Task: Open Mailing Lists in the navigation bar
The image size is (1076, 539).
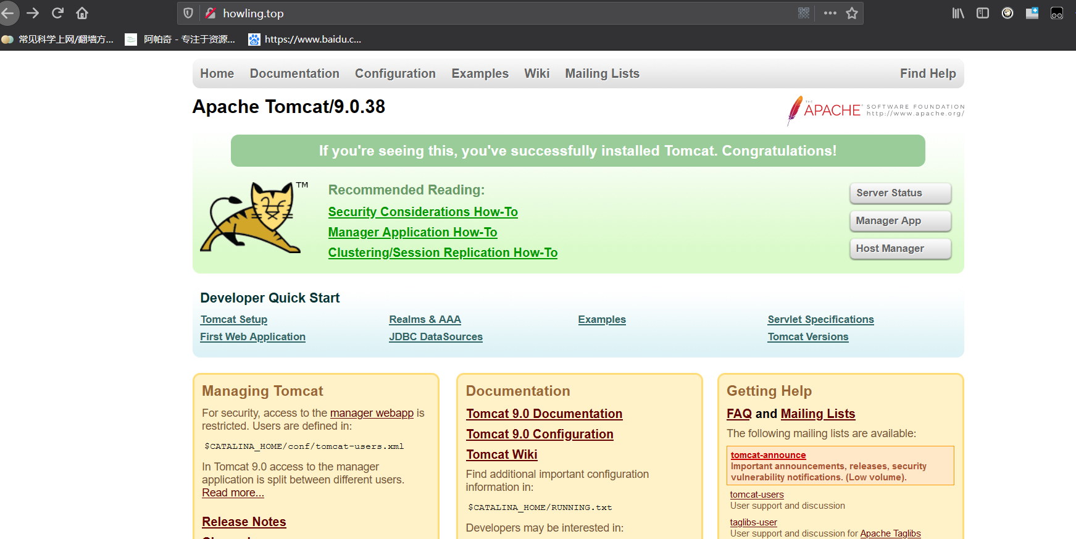Action: 603,73
